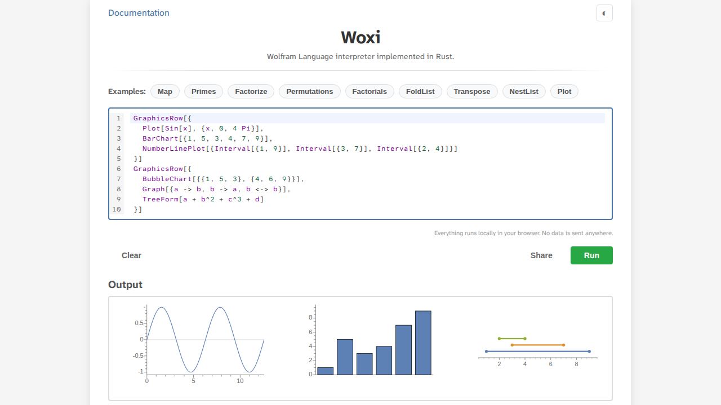Click the 'Everything runs locally' notice text
The height and width of the screenshot is (405, 721).
point(523,233)
